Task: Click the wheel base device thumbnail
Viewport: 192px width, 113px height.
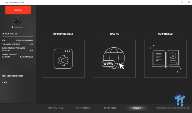Action: (x=18, y=21)
